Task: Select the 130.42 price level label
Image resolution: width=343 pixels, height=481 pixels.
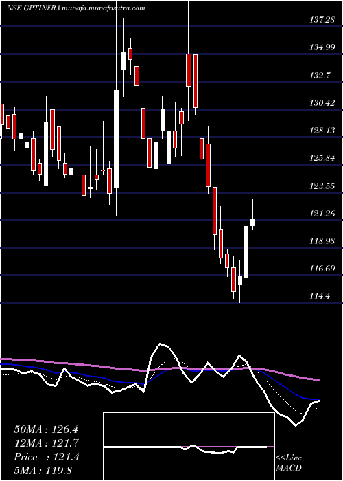Action: pyautogui.click(x=324, y=103)
